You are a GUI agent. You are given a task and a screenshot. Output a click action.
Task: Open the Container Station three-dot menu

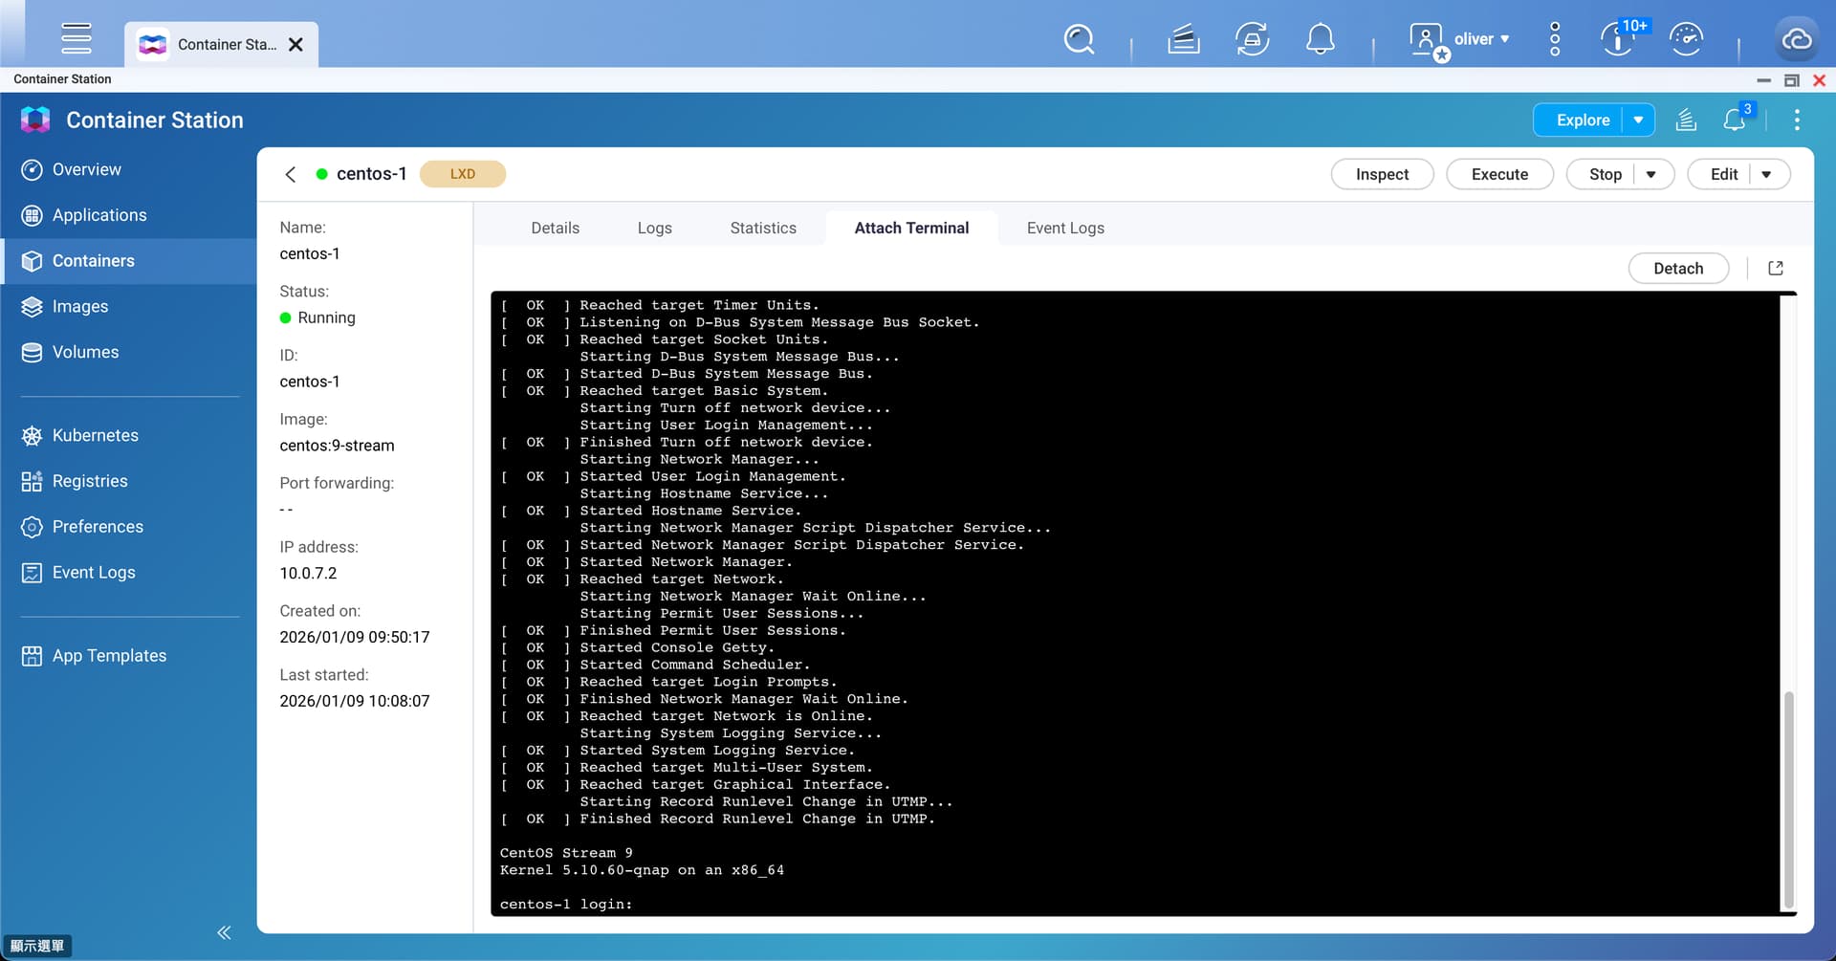[x=1797, y=120]
